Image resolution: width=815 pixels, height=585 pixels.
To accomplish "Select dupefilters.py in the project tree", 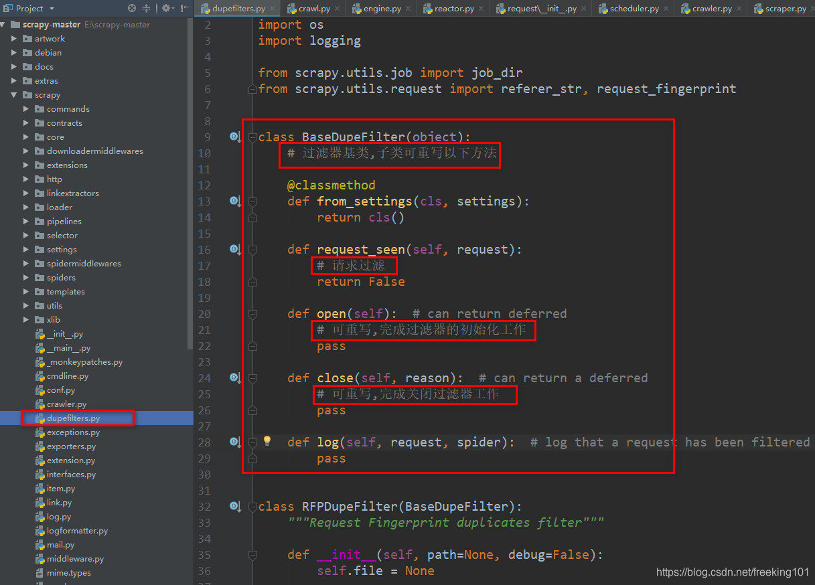I will point(96,418).
